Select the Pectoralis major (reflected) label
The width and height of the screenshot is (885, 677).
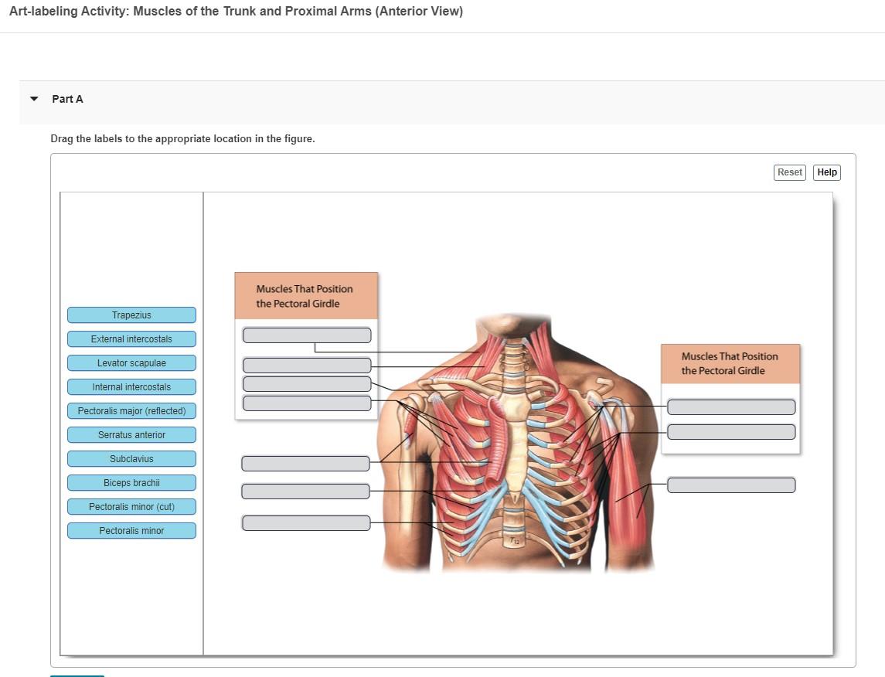(131, 410)
